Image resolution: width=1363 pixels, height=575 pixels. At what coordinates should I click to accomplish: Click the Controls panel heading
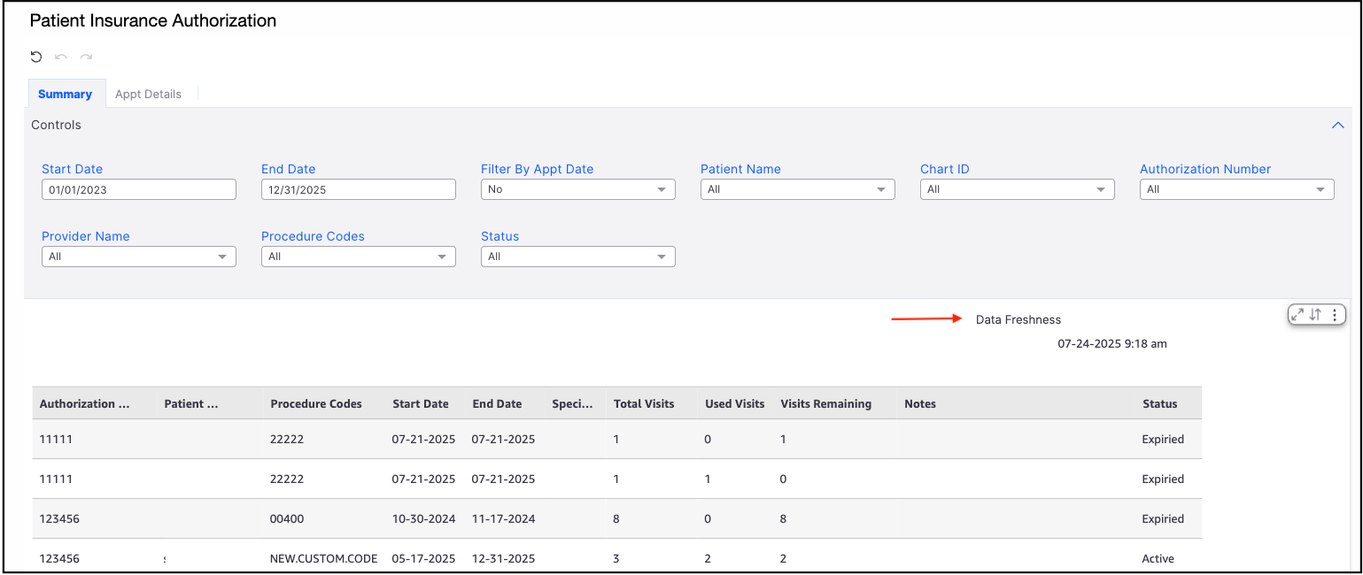57,125
